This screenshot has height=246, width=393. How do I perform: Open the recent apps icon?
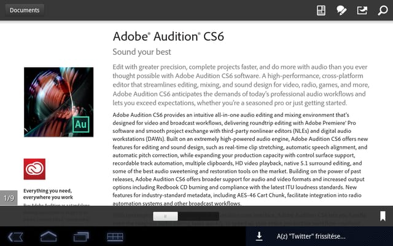[81, 237]
